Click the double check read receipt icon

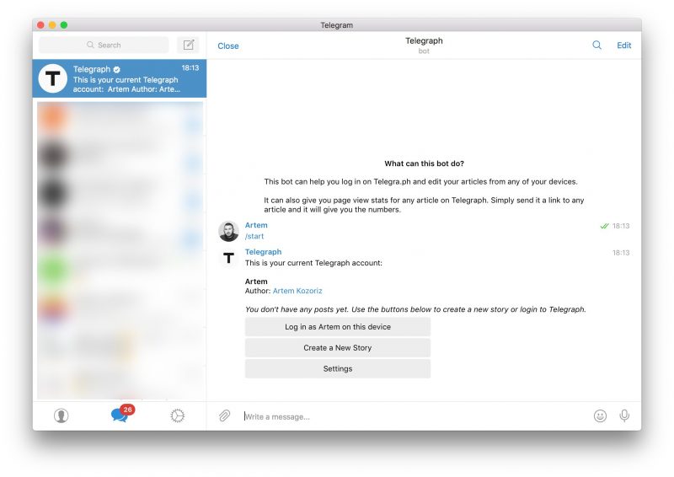(604, 226)
